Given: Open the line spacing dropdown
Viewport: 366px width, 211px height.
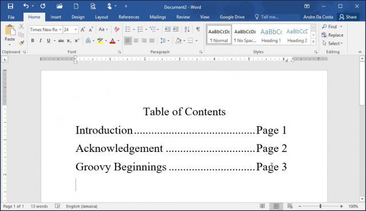Looking at the screenshot, I should pyautogui.click(x=165, y=41).
